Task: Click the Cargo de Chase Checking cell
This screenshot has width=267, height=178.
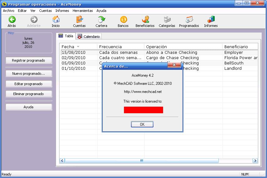Action: 172,58
